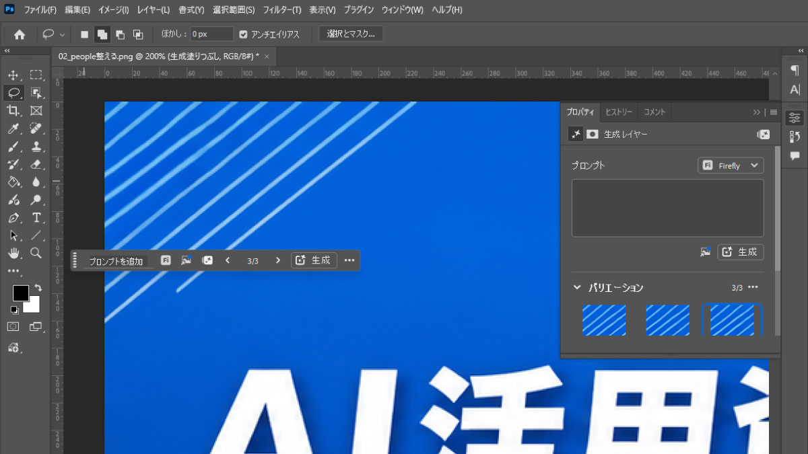This screenshot has height=454, width=808.
Task: Toggle Quick Mask mode
Action: (x=13, y=326)
